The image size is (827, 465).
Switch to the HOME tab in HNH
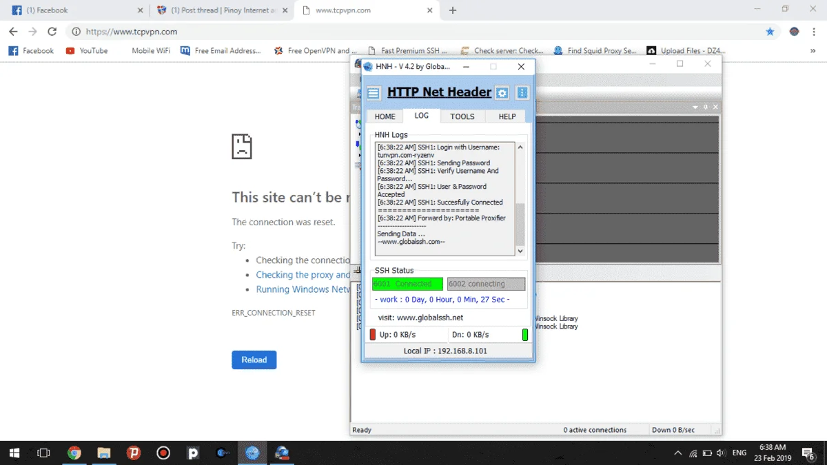point(385,116)
